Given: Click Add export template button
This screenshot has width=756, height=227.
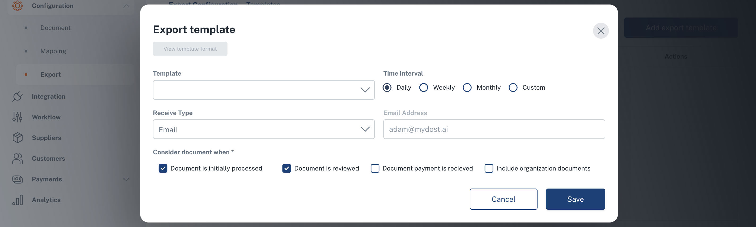Looking at the screenshot, I should (x=681, y=28).
